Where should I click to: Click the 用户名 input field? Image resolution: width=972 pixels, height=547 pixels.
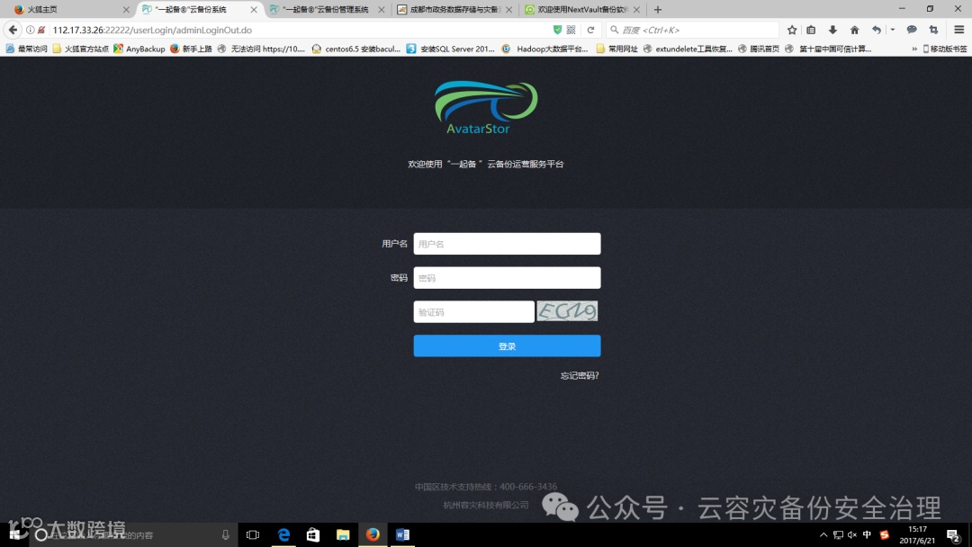pos(507,244)
